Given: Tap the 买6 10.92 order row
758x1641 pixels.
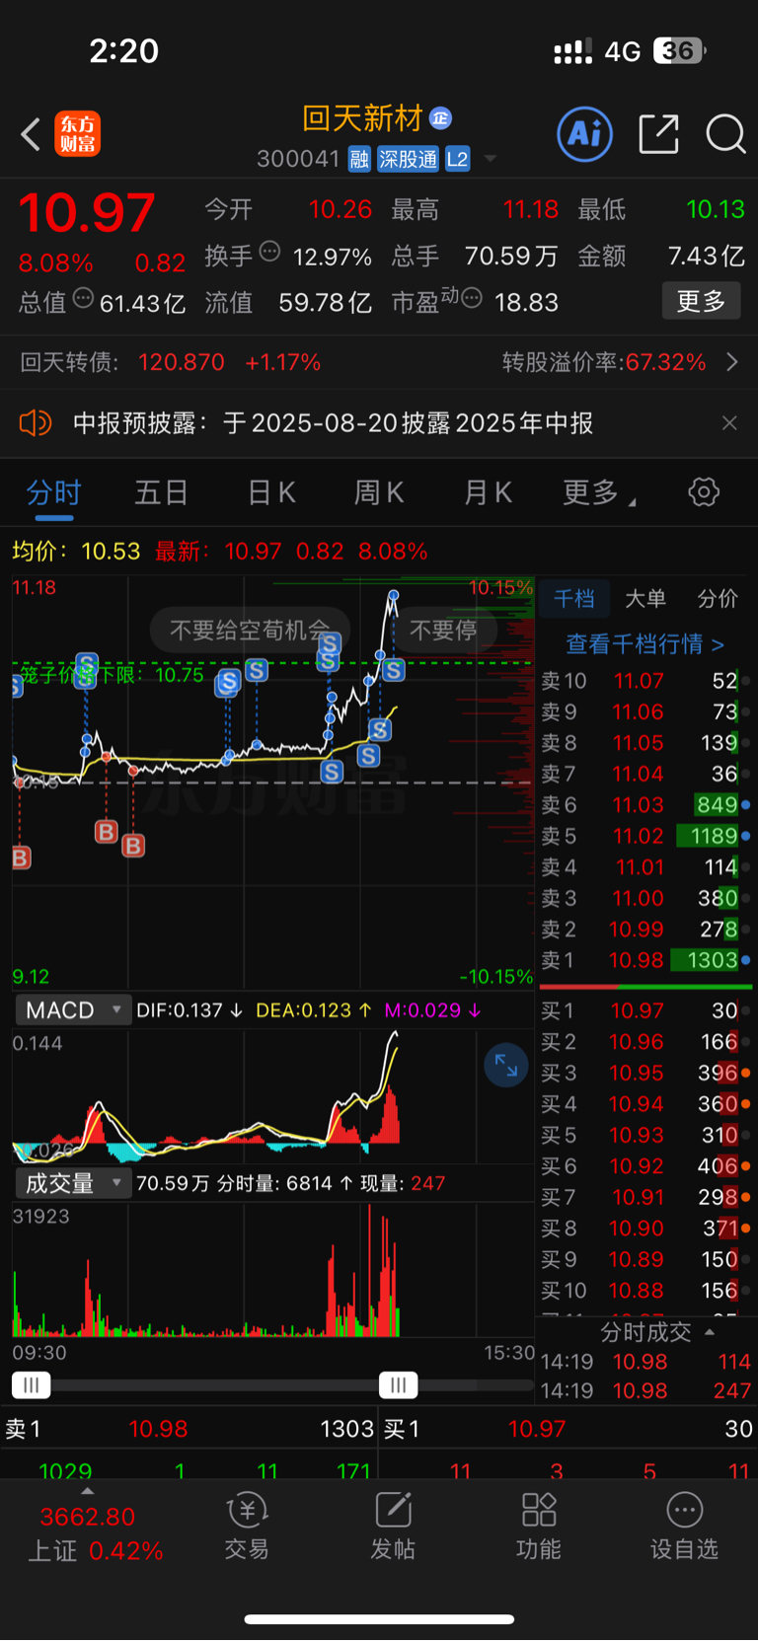Looking at the screenshot, I should pos(645,1166).
